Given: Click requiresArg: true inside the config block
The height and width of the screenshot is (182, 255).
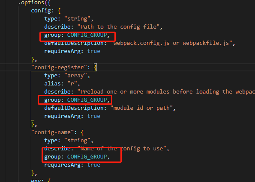Looking at the screenshot, I should 72,51.
